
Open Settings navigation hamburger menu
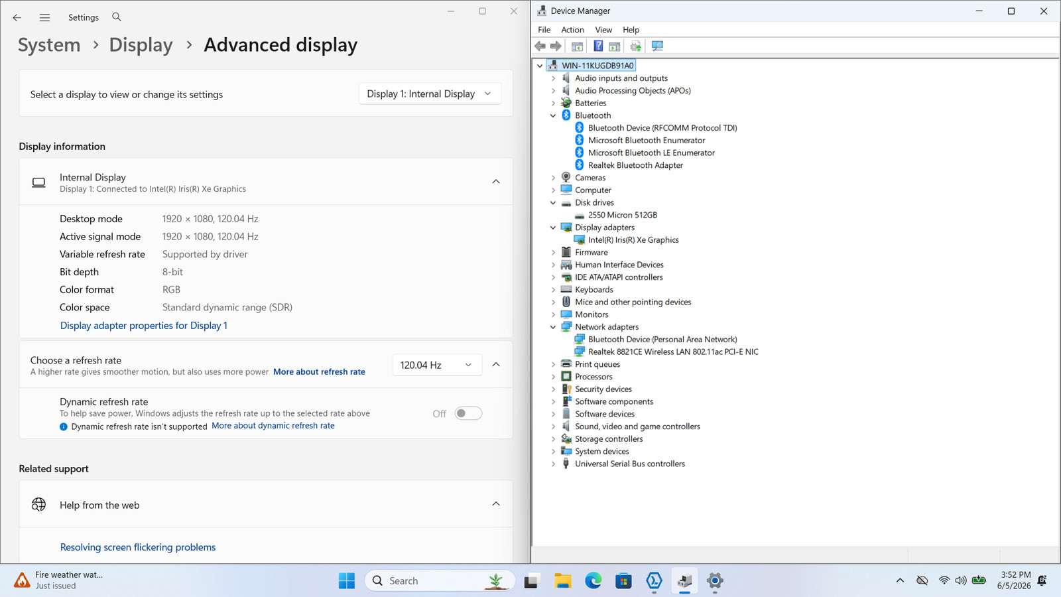click(x=44, y=18)
